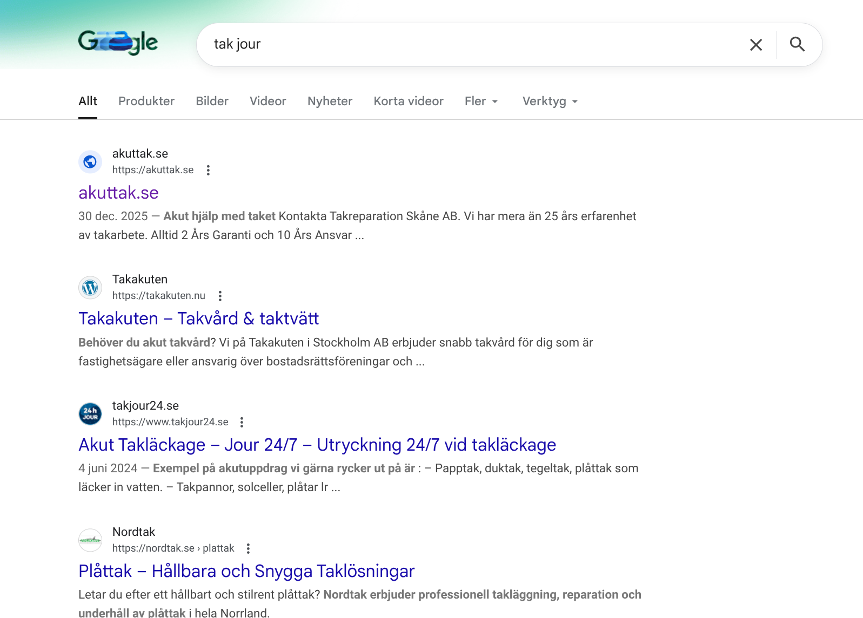
Task: Click the nordtak.se › plattak URL text
Action: coord(173,548)
